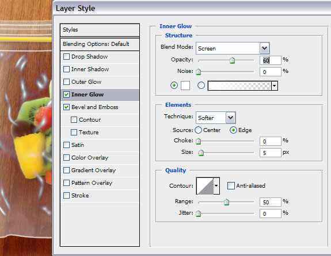Enable the Drop Shadow checkbox
The image size is (331, 256).
coord(67,57)
